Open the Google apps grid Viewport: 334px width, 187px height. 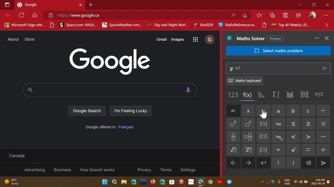tap(195, 39)
